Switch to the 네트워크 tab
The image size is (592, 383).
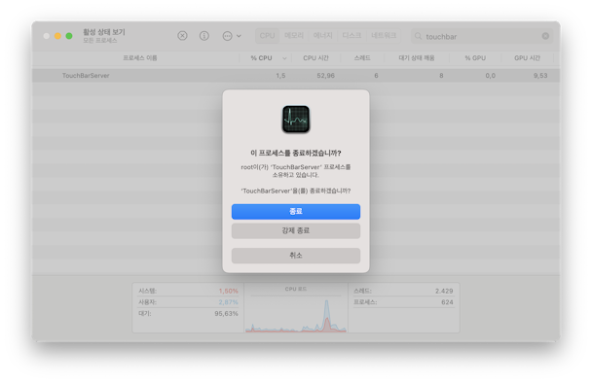[384, 35]
